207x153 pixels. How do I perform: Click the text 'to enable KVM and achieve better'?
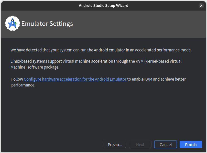tap(157, 79)
